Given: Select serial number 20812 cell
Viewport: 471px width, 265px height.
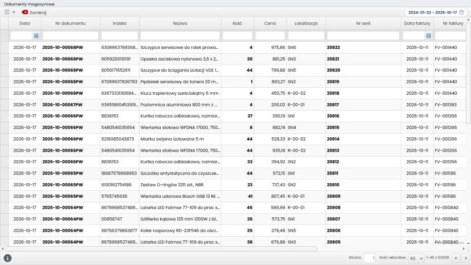Looking at the screenshot, I should coord(363,161).
